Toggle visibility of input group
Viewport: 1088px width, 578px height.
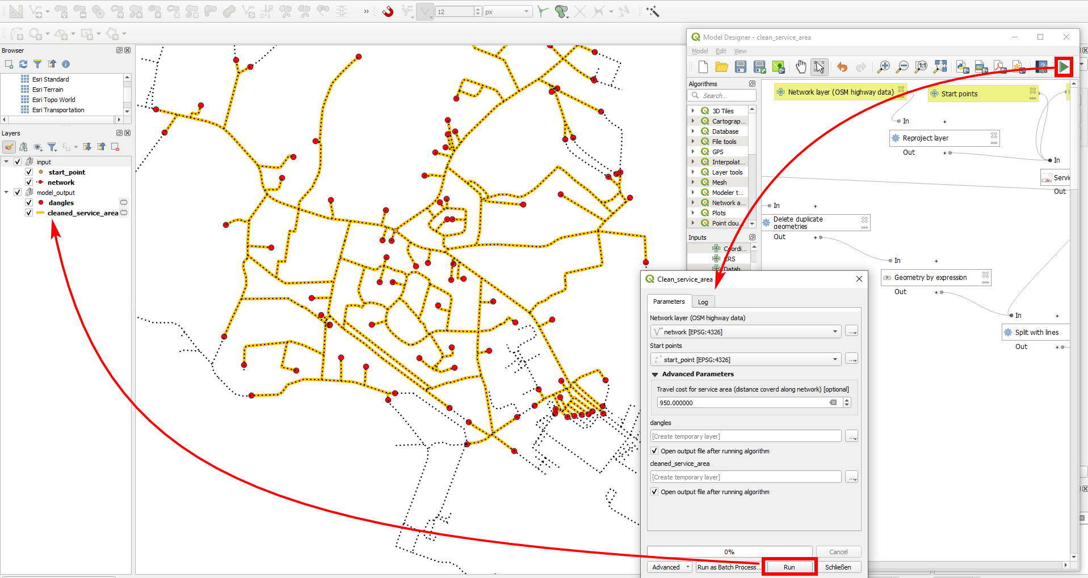[x=18, y=161]
